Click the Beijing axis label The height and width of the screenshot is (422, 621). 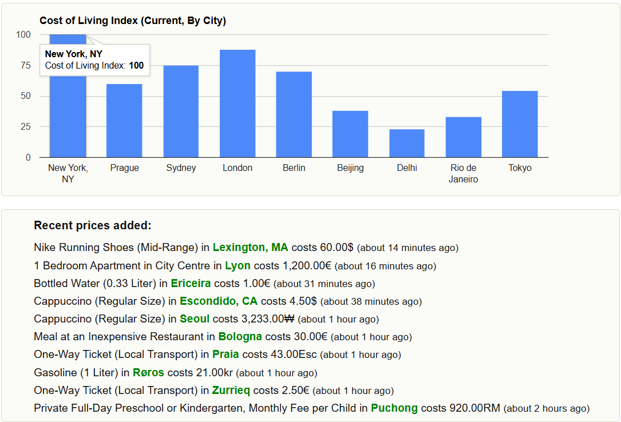[350, 168]
